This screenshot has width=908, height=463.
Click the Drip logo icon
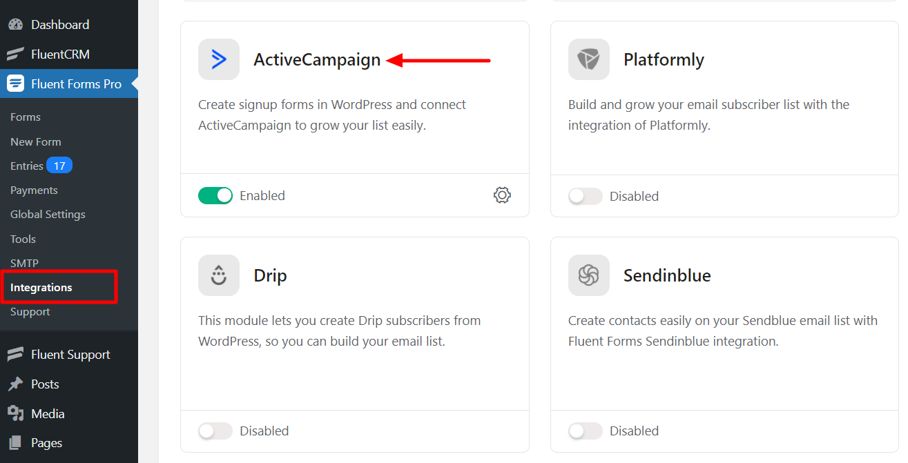(219, 275)
